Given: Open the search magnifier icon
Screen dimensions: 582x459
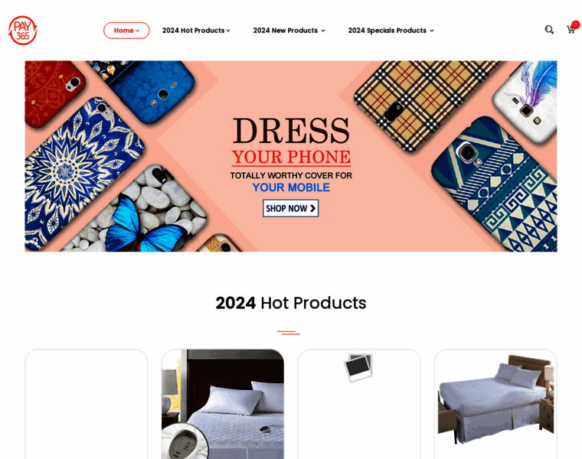Looking at the screenshot, I should 549,30.
